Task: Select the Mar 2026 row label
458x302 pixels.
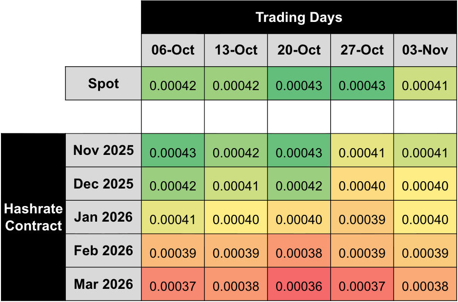Action: click(103, 284)
